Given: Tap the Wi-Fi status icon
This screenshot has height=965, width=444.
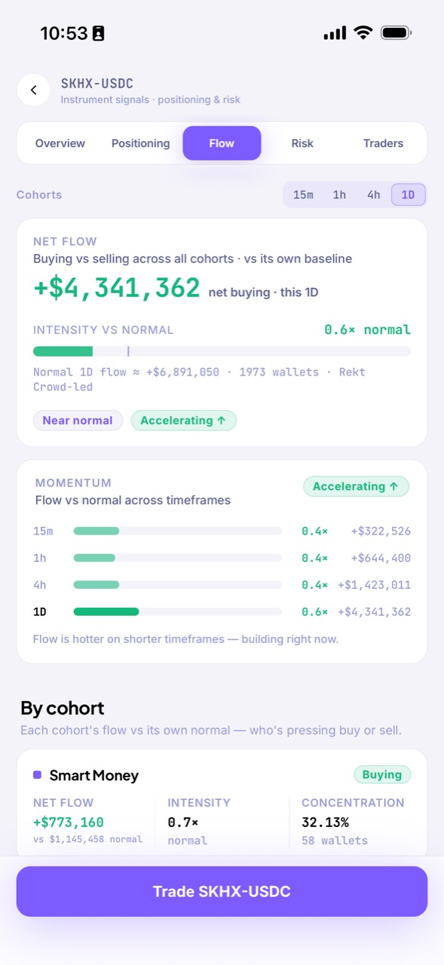Looking at the screenshot, I should (x=363, y=32).
